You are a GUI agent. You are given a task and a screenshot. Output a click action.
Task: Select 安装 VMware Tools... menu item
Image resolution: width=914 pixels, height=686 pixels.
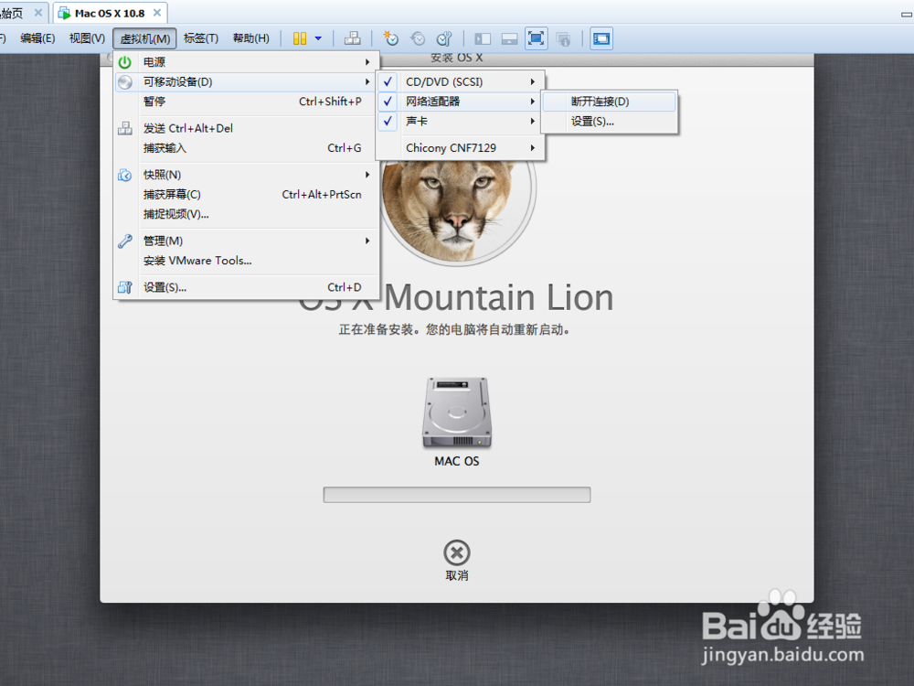pyautogui.click(x=247, y=261)
